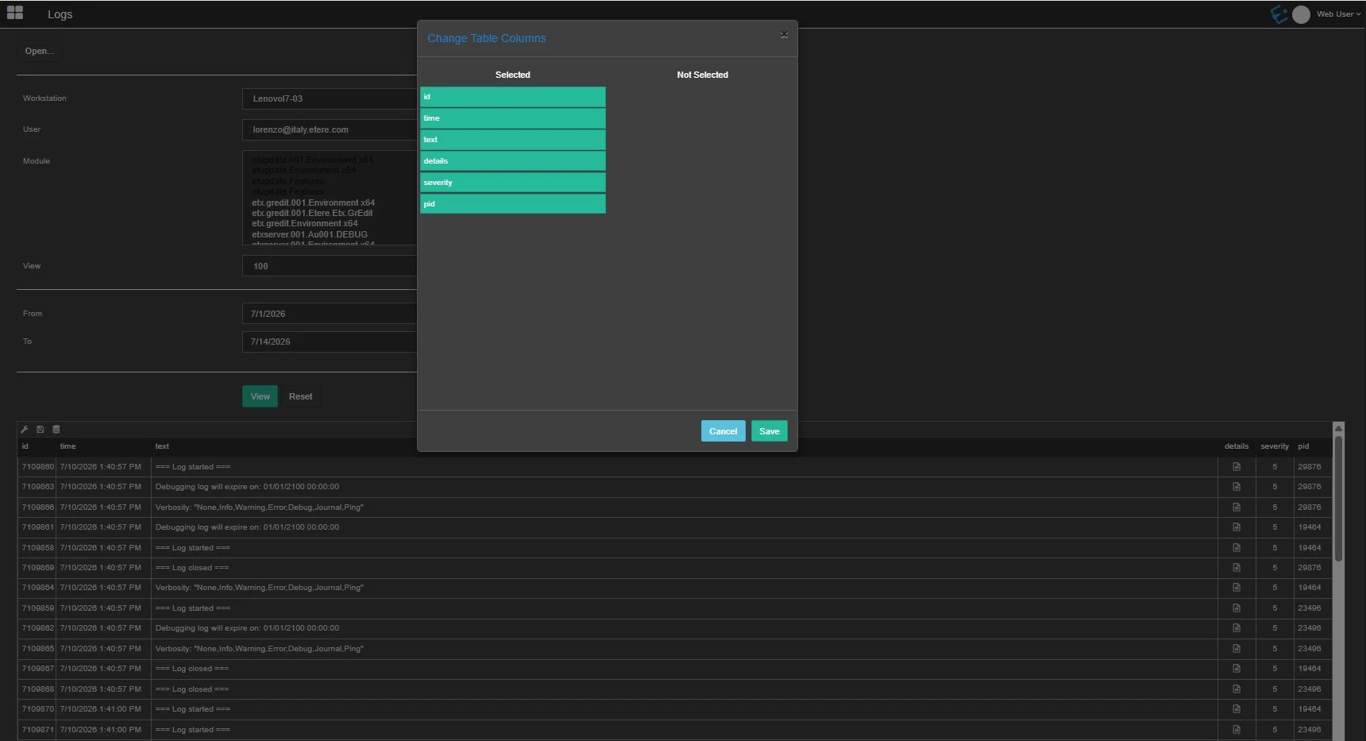This screenshot has width=1366, height=741.
Task: Select the 'severity' column item
Action: [513, 183]
